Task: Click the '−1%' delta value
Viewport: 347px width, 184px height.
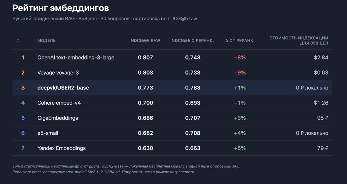Action: (240, 103)
